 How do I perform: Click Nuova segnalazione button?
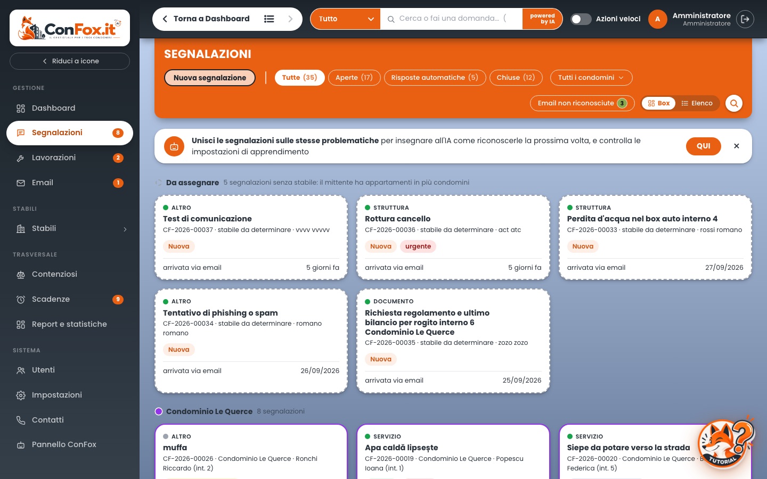tap(210, 78)
